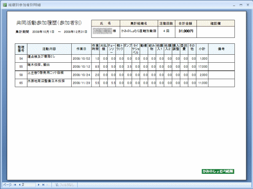This screenshot has width=253, height=189.
Task: Go to the first report page
Action: click(x=15, y=185)
